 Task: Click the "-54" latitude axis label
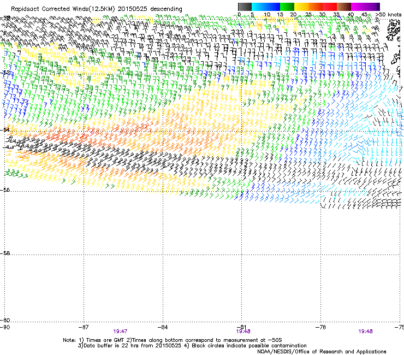[x=5, y=129]
